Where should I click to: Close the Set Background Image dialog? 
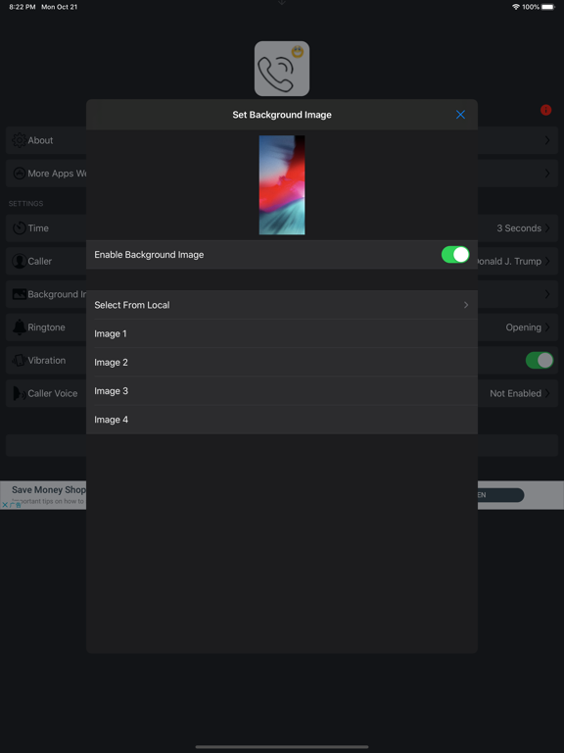pos(460,115)
